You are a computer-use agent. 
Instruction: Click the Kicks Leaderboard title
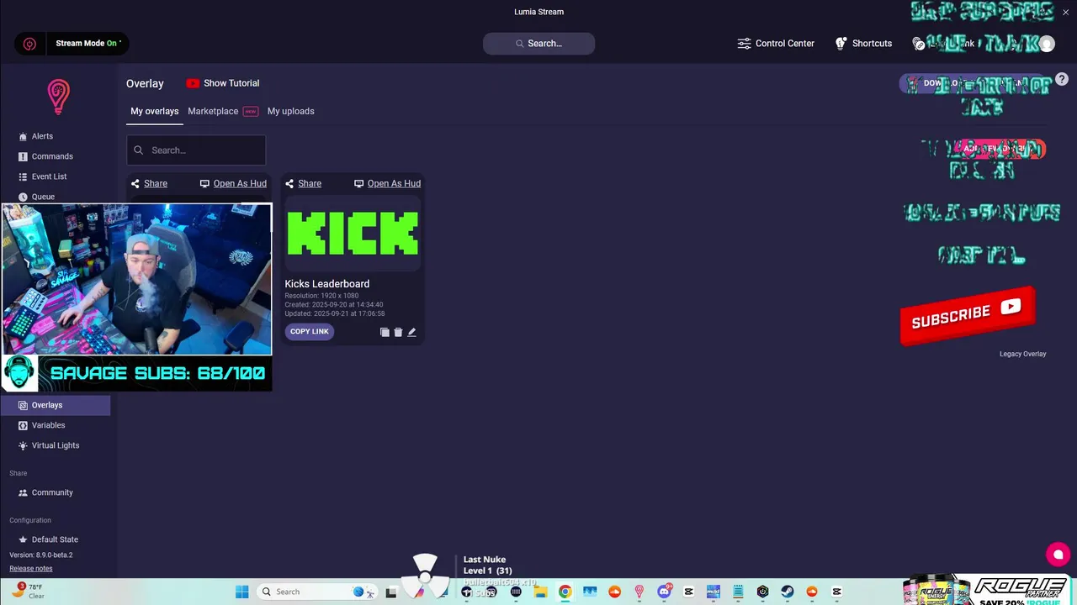click(327, 284)
